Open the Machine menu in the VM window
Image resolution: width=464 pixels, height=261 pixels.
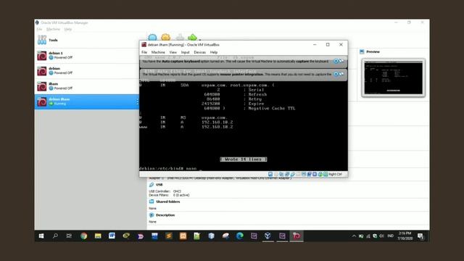pyautogui.click(x=158, y=52)
